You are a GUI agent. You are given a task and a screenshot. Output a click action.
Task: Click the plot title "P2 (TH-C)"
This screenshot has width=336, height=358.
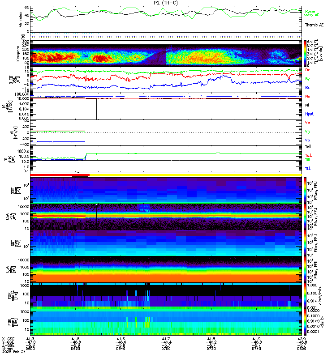tap(165, 3)
